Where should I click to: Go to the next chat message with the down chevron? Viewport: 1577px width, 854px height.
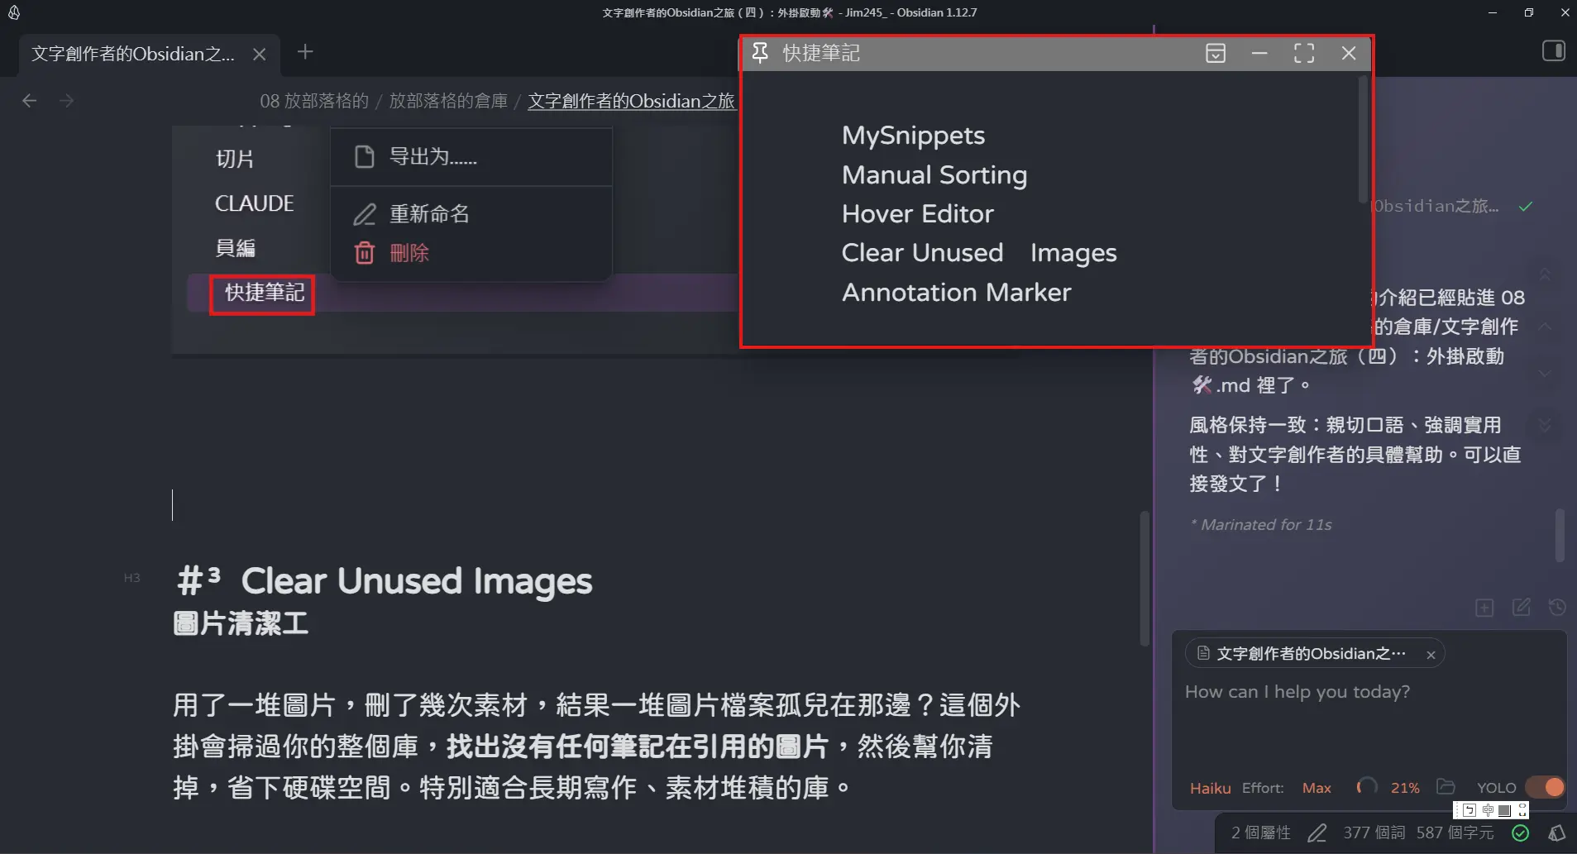coord(1545,374)
